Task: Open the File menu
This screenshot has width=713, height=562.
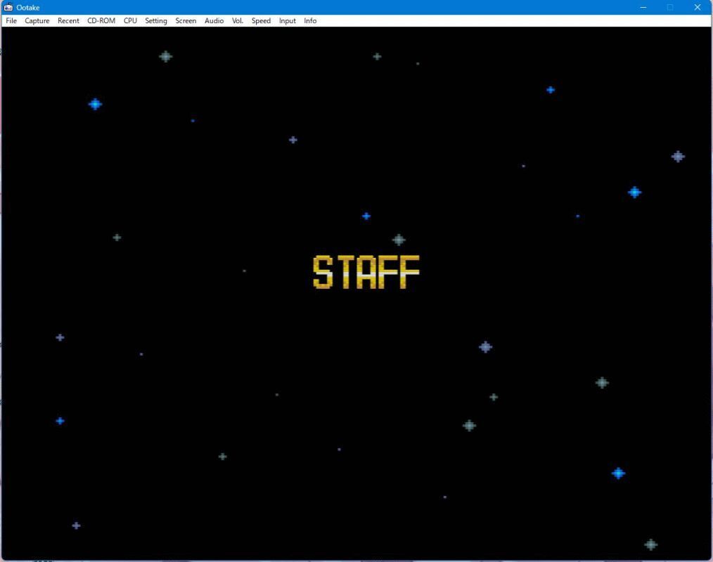Action: point(11,21)
